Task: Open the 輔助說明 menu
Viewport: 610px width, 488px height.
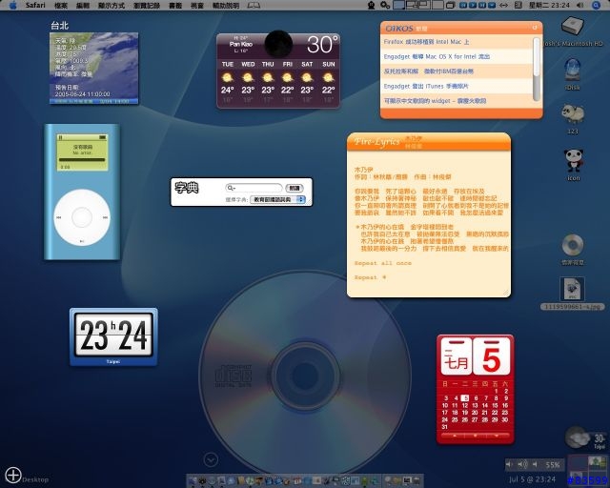Action: point(226,6)
